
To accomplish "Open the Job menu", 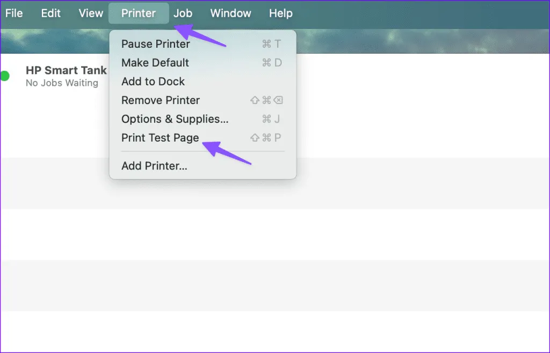I will coord(183,13).
